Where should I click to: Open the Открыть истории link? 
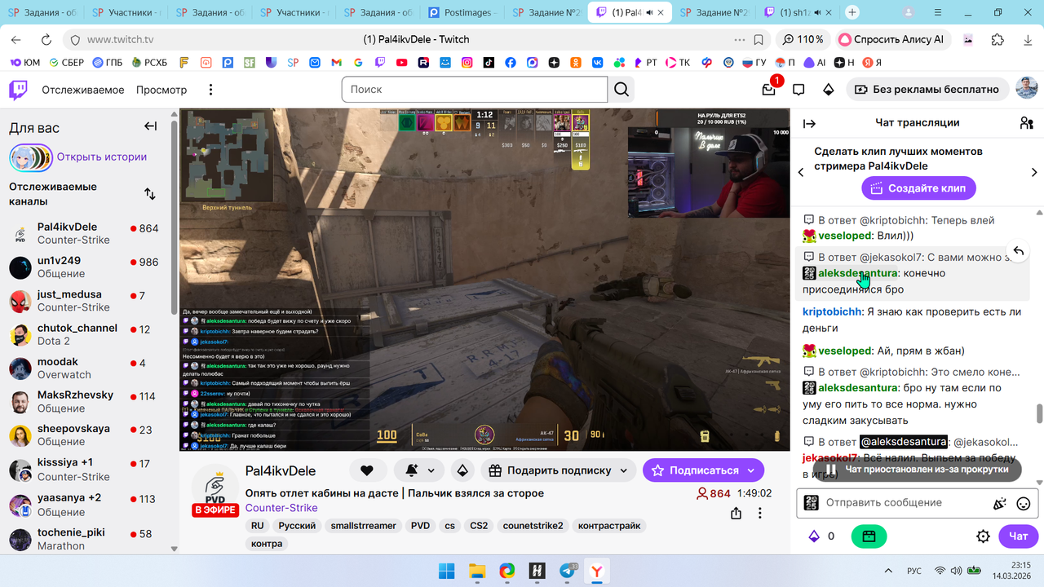102,157
